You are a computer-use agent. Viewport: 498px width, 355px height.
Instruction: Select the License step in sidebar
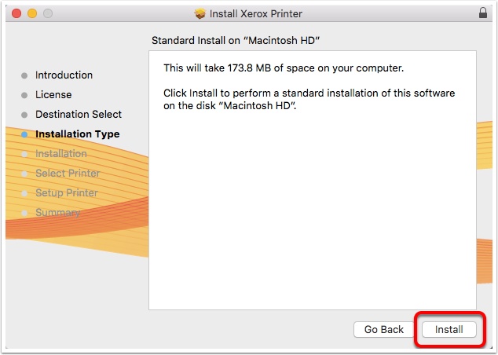53,94
